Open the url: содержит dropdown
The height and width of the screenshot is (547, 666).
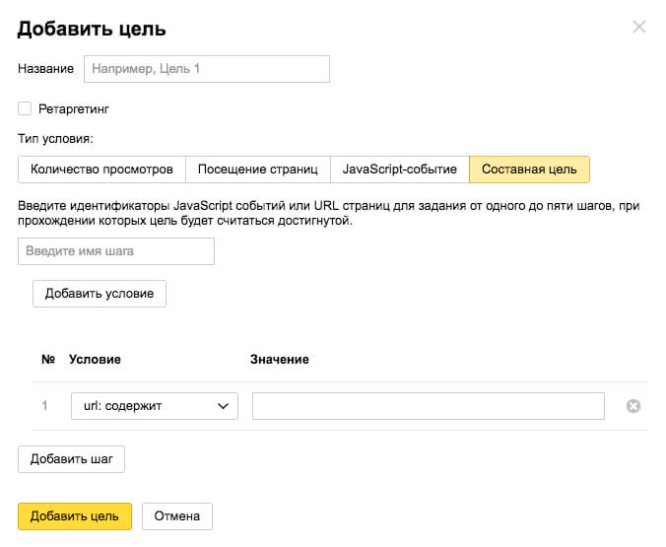coord(154,406)
